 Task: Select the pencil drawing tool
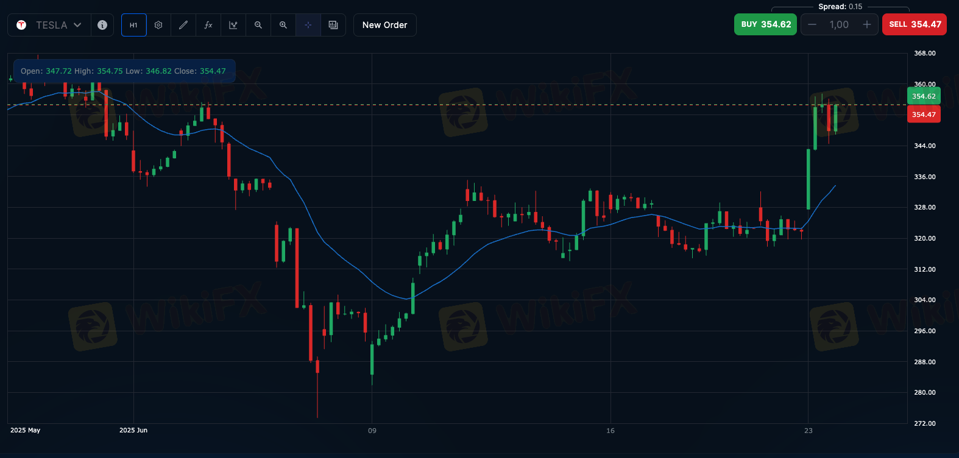[x=183, y=25]
